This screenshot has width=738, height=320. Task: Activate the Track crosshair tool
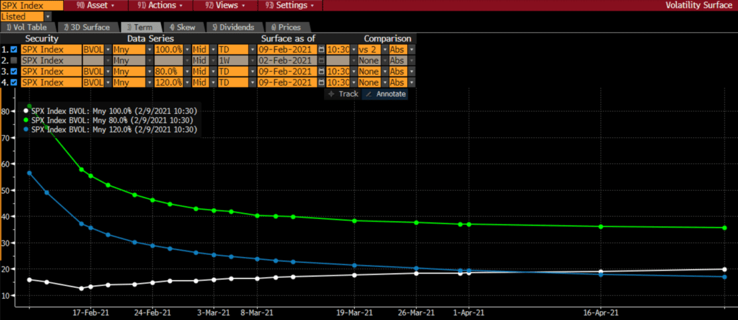click(343, 94)
